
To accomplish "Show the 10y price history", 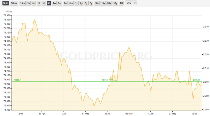I will click(x=97, y=3).
